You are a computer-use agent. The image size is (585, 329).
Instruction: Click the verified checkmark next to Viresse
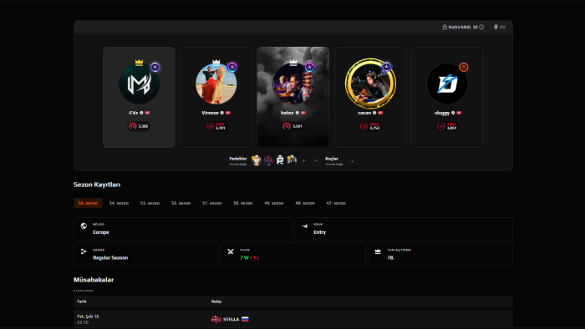(222, 113)
